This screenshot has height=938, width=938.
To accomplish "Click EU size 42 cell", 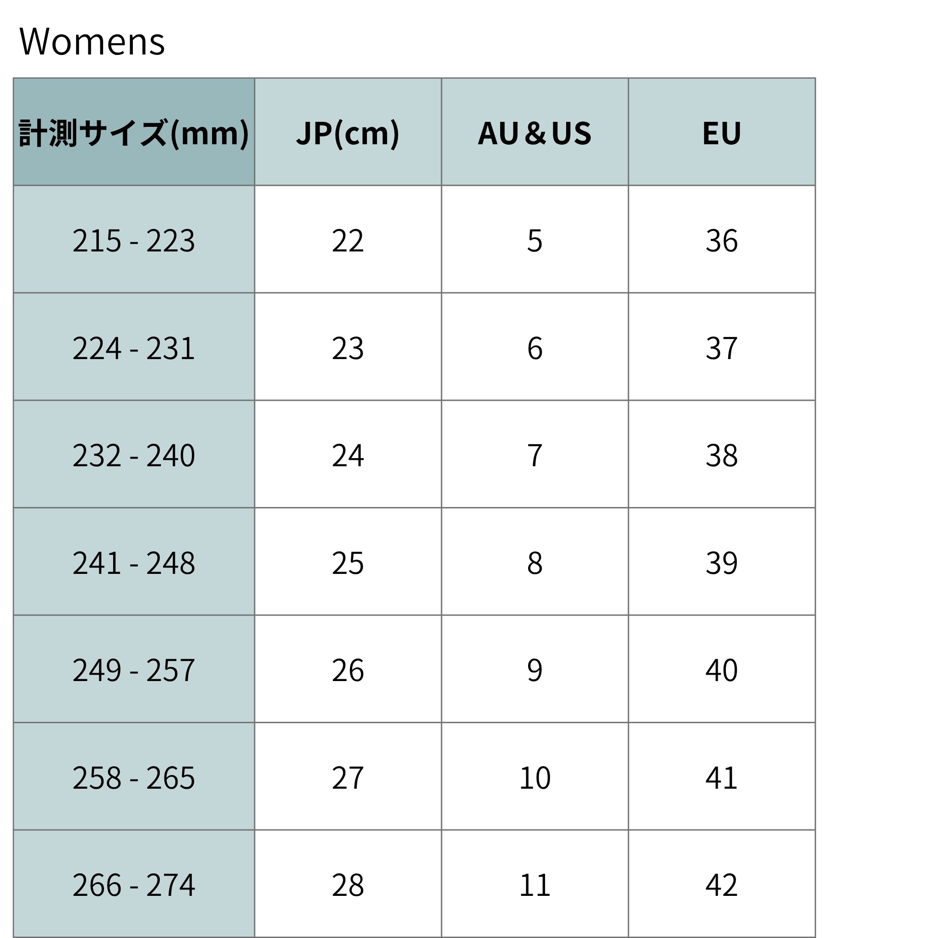I will (x=722, y=884).
